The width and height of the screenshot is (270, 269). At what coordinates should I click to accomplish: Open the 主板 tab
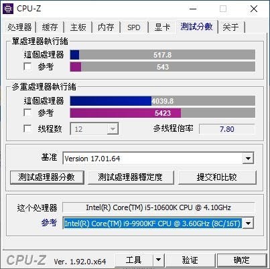pyautogui.click(x=78, y=27)
